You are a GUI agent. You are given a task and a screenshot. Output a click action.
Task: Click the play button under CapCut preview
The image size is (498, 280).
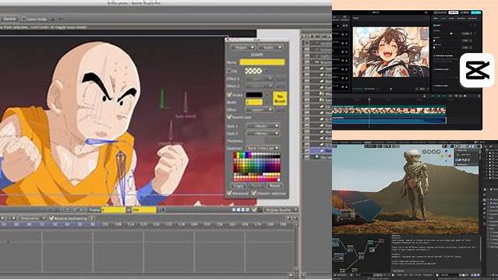(390, 89)
